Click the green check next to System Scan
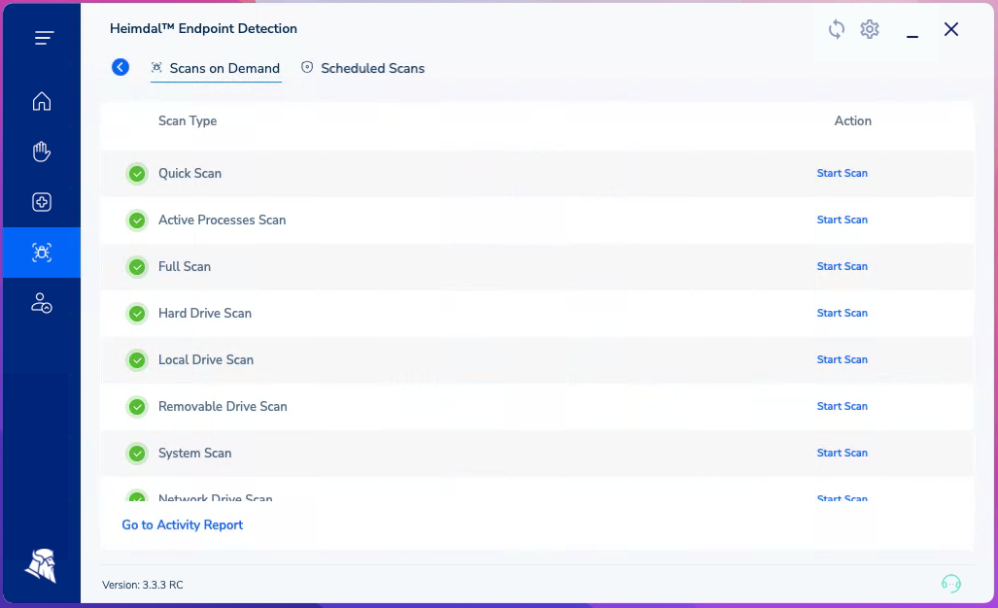 tap(137, 454)
